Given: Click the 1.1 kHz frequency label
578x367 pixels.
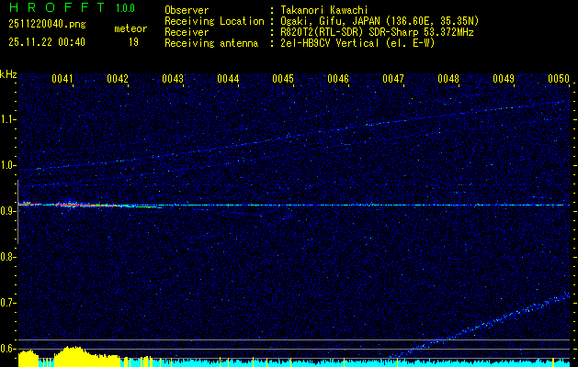Looking at the screenshot, I should 8,119.
